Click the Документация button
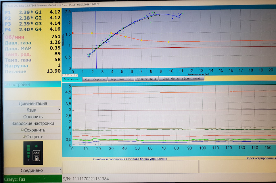 (33, 104)
